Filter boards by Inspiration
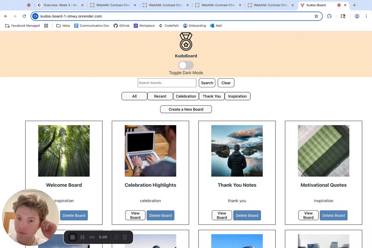Viewport: 372px width, 248px height. pyautogui.click(x=237, y=96)
